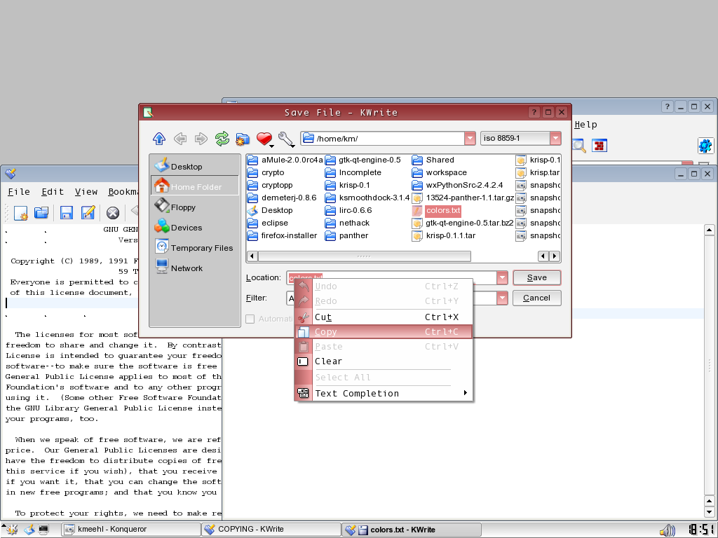Click the desktop access icon in taskbar
The width and height of the screenshot is (718, 538).
[29, 530]
